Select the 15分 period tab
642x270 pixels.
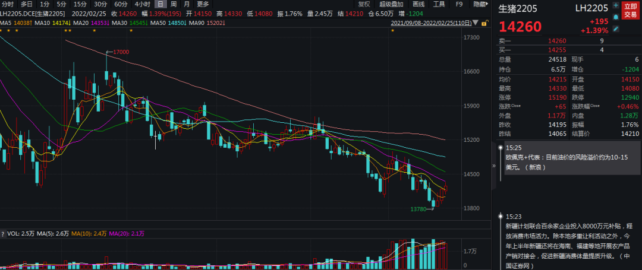point(80,5)
